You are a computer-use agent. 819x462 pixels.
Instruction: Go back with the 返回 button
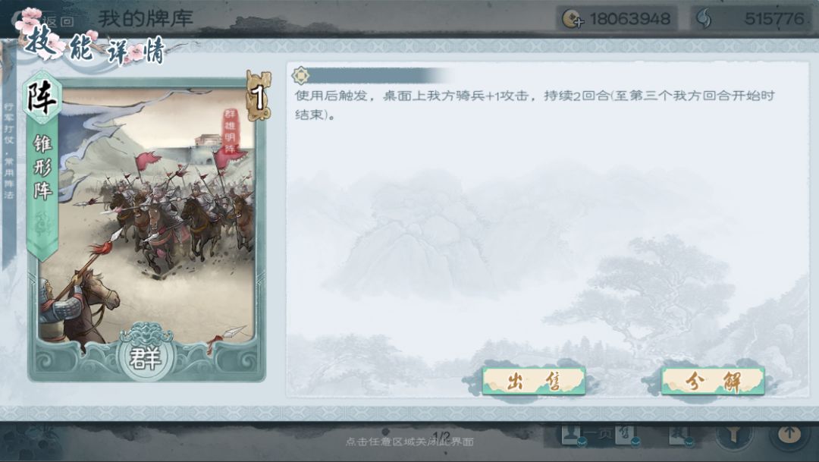click(58, 21)
